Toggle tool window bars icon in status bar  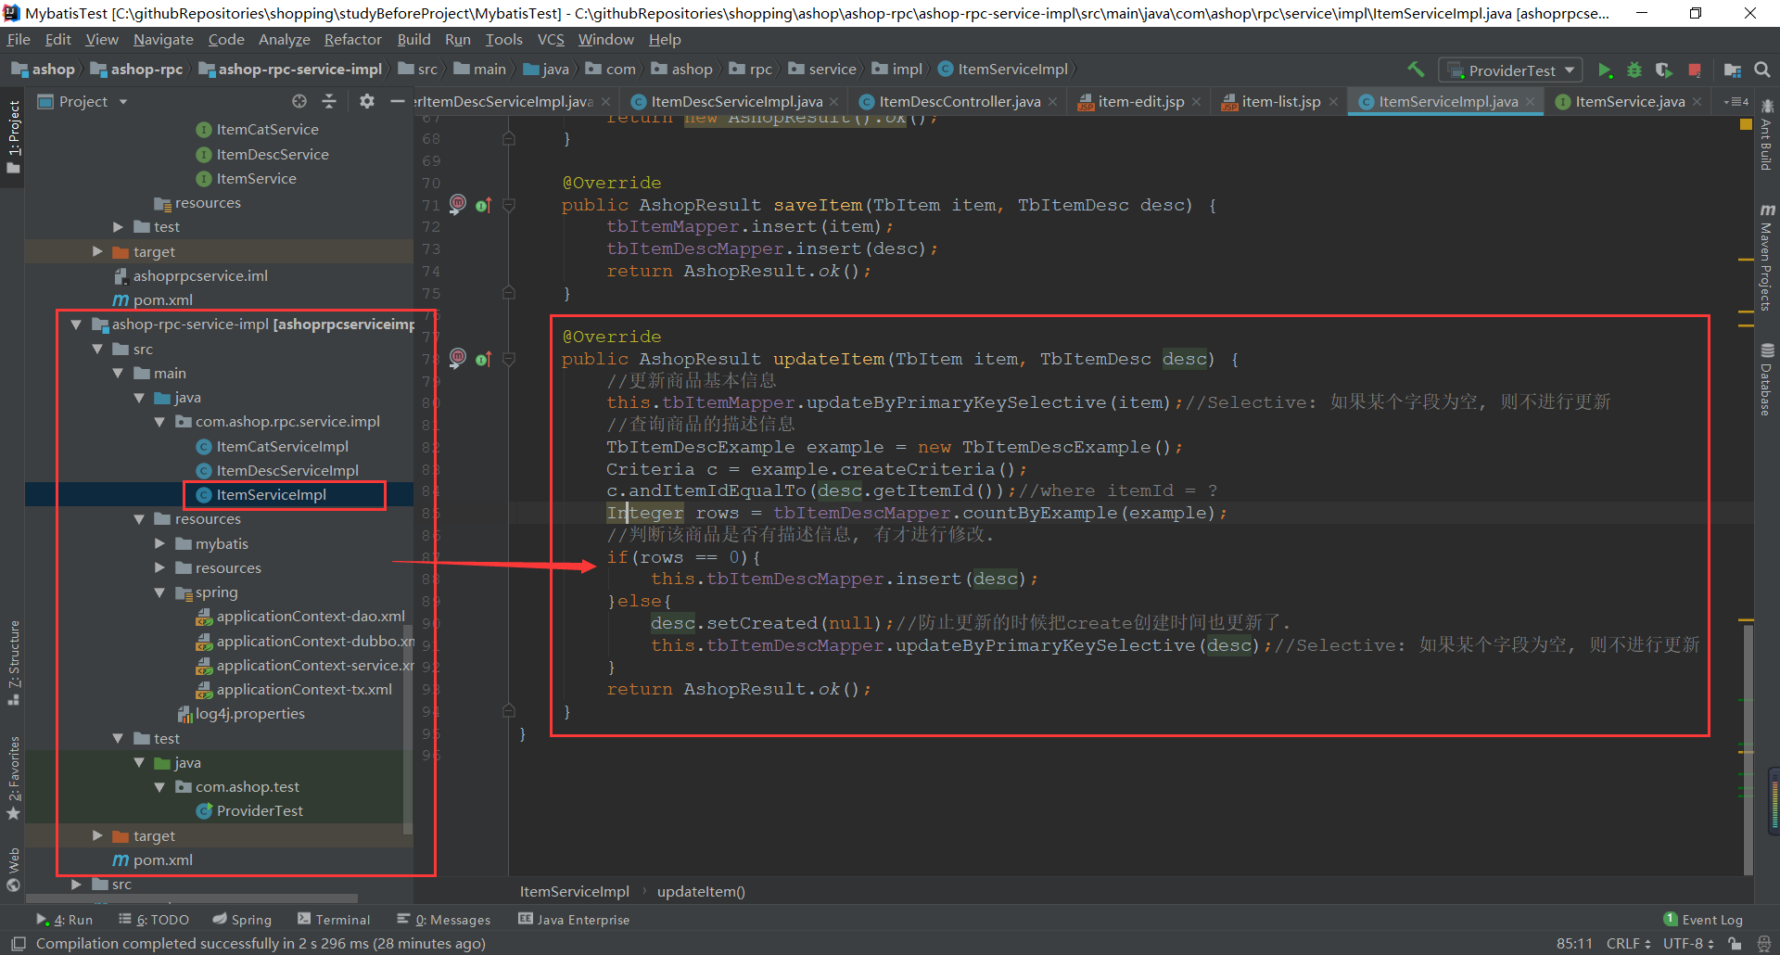click(x=18, y=943)
